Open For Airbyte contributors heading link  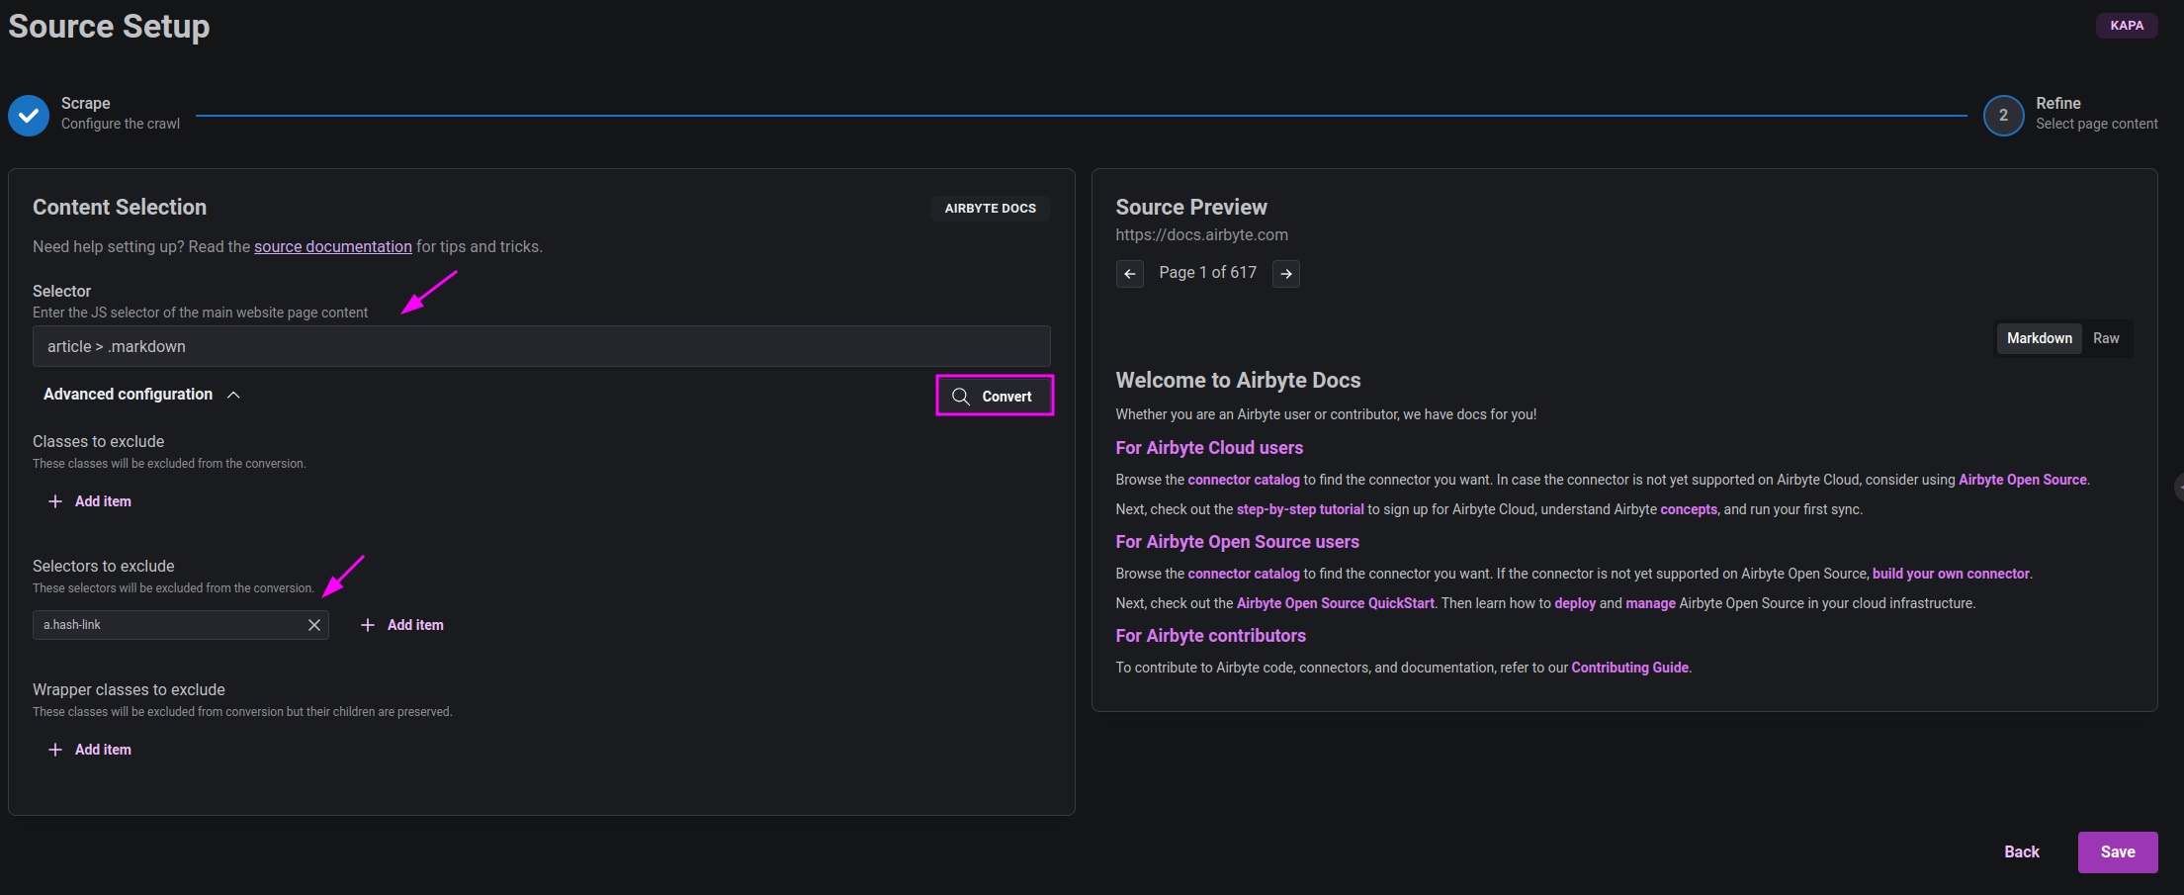tap(1210, 636)
